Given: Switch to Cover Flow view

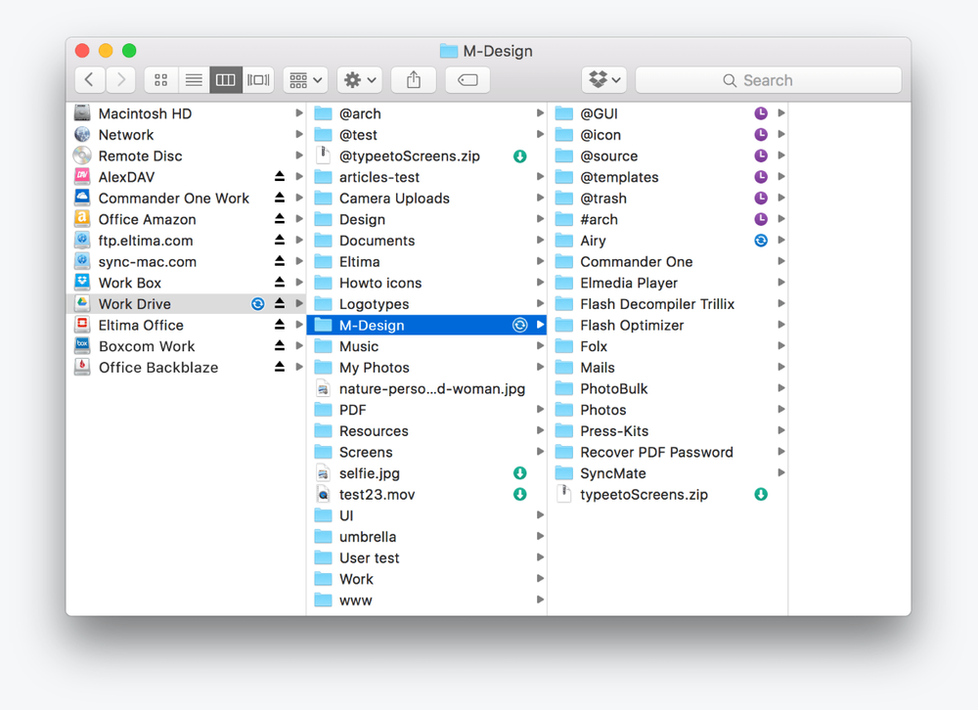Looking at the screenshot, I should (x=258, y=80).
